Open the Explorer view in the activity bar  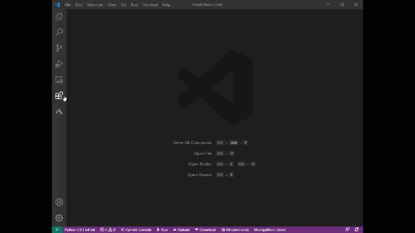[59, 17]
